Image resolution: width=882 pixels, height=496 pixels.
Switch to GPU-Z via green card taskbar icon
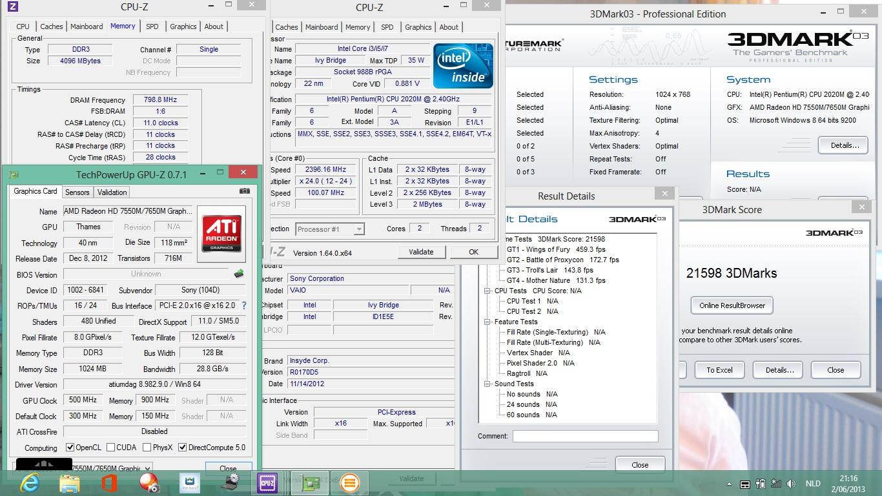[311, 483]
